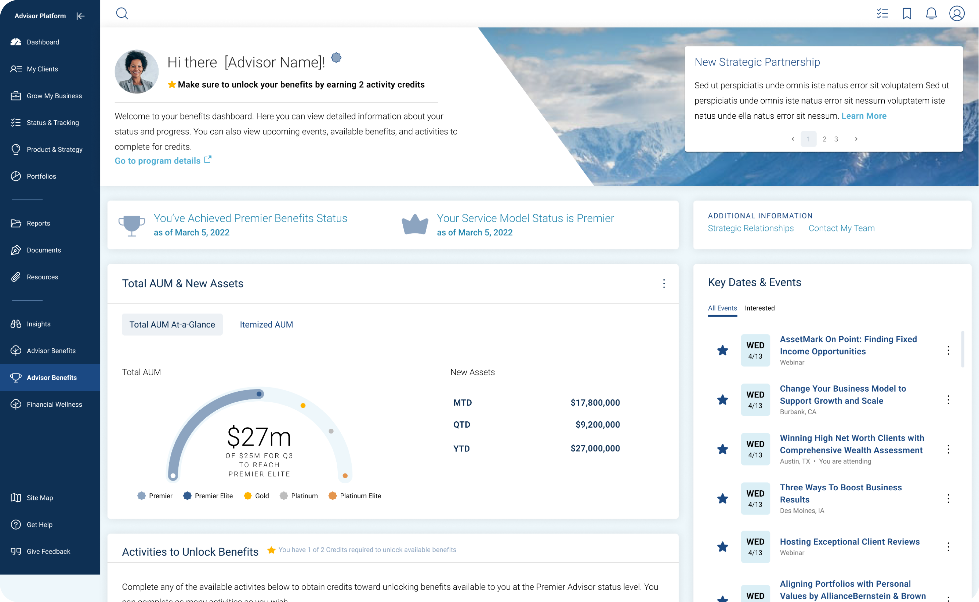
Task: Open Portfolios in sidebar
Action: coord(50,176)
